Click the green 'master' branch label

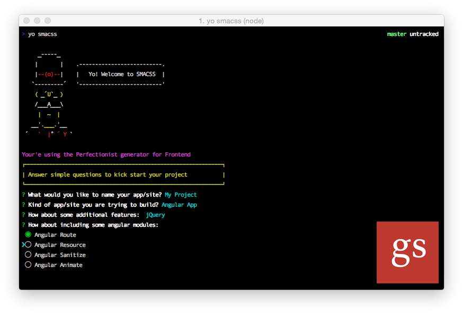point(397,34)
